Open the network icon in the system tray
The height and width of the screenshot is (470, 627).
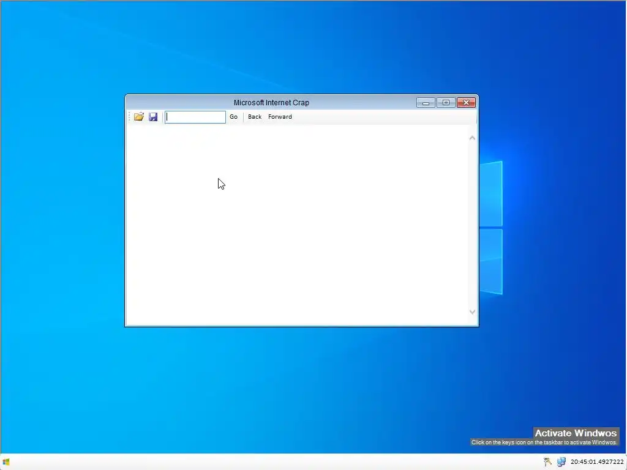click(x=561, y=461)
